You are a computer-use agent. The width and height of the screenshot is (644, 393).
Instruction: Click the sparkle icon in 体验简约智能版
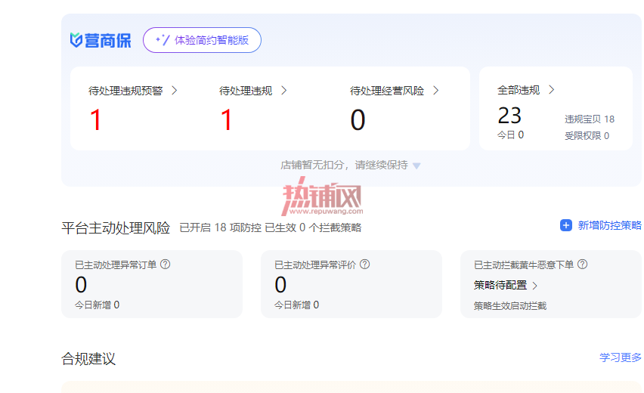[163, 40]
